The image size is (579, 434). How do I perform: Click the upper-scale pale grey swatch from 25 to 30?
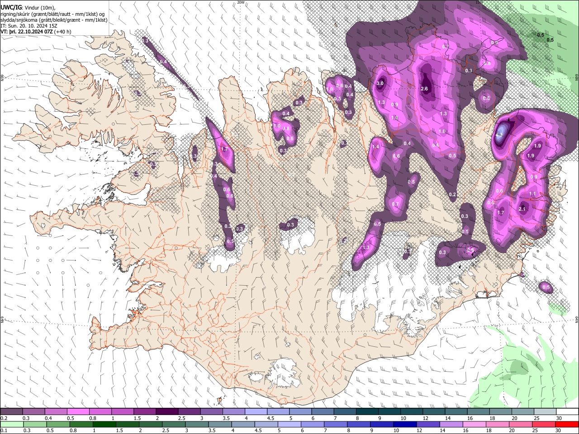pos(545,412)
